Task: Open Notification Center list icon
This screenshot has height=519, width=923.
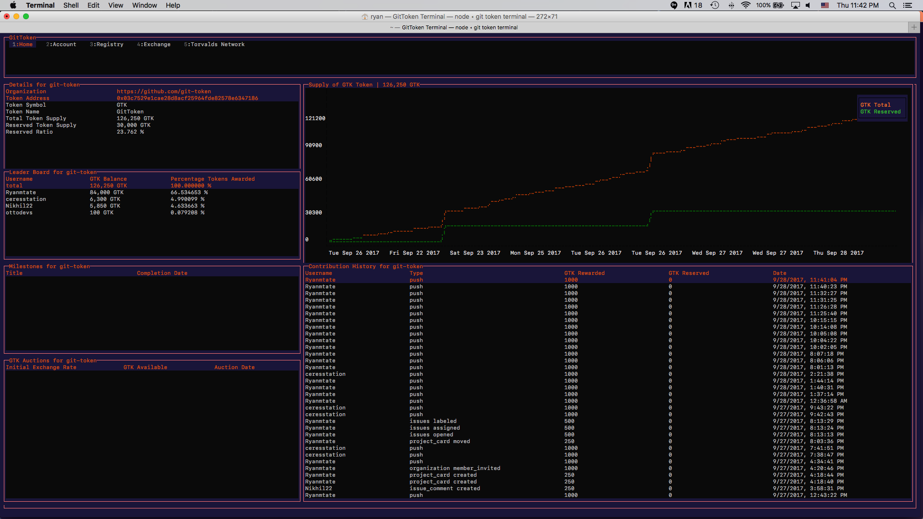Action: click(908, 5)
